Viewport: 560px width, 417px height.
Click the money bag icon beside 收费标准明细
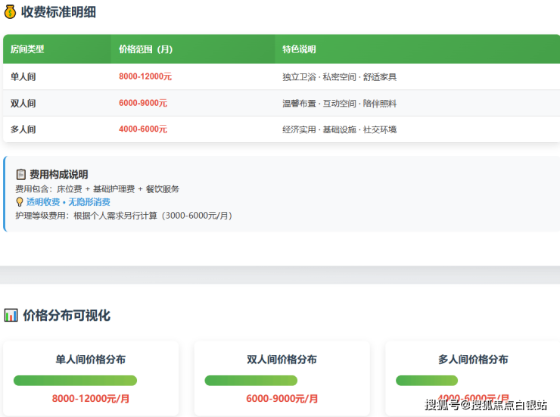10,12
